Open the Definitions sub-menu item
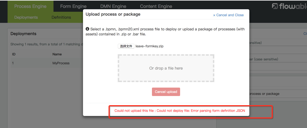This screenshot has width=307, height=128. coord(61,17)
